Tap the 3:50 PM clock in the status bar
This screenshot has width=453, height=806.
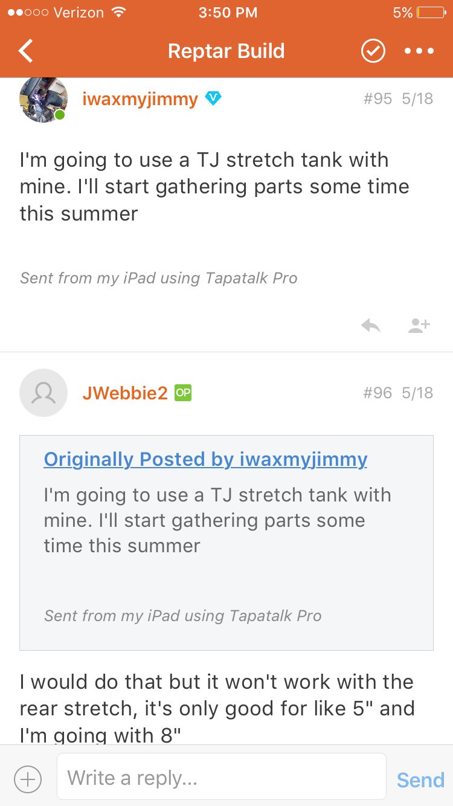coord(228,12)
